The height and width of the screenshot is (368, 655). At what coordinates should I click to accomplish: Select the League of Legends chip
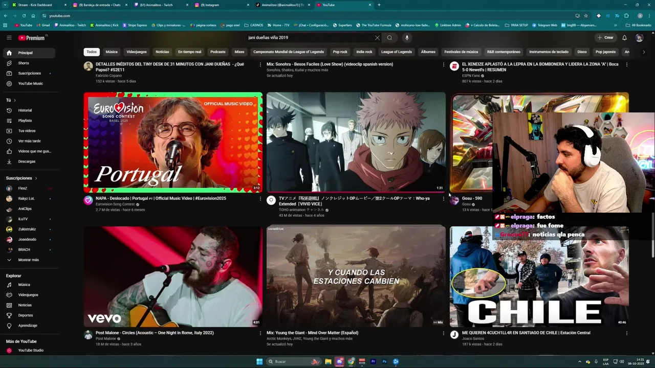397,52
